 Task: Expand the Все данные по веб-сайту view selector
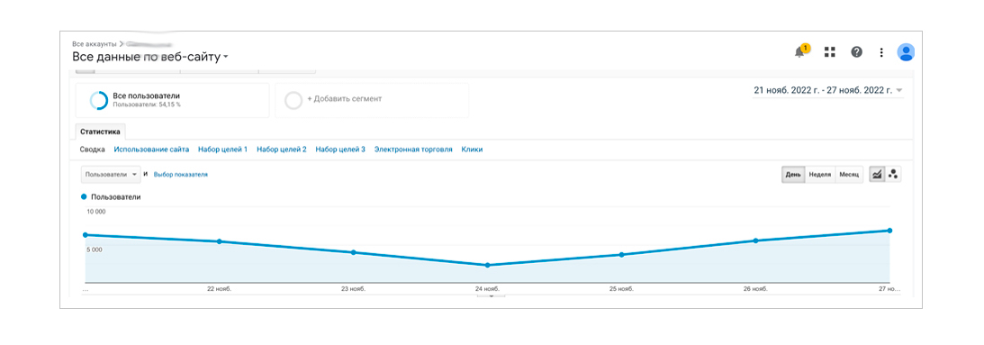point(150,57)
